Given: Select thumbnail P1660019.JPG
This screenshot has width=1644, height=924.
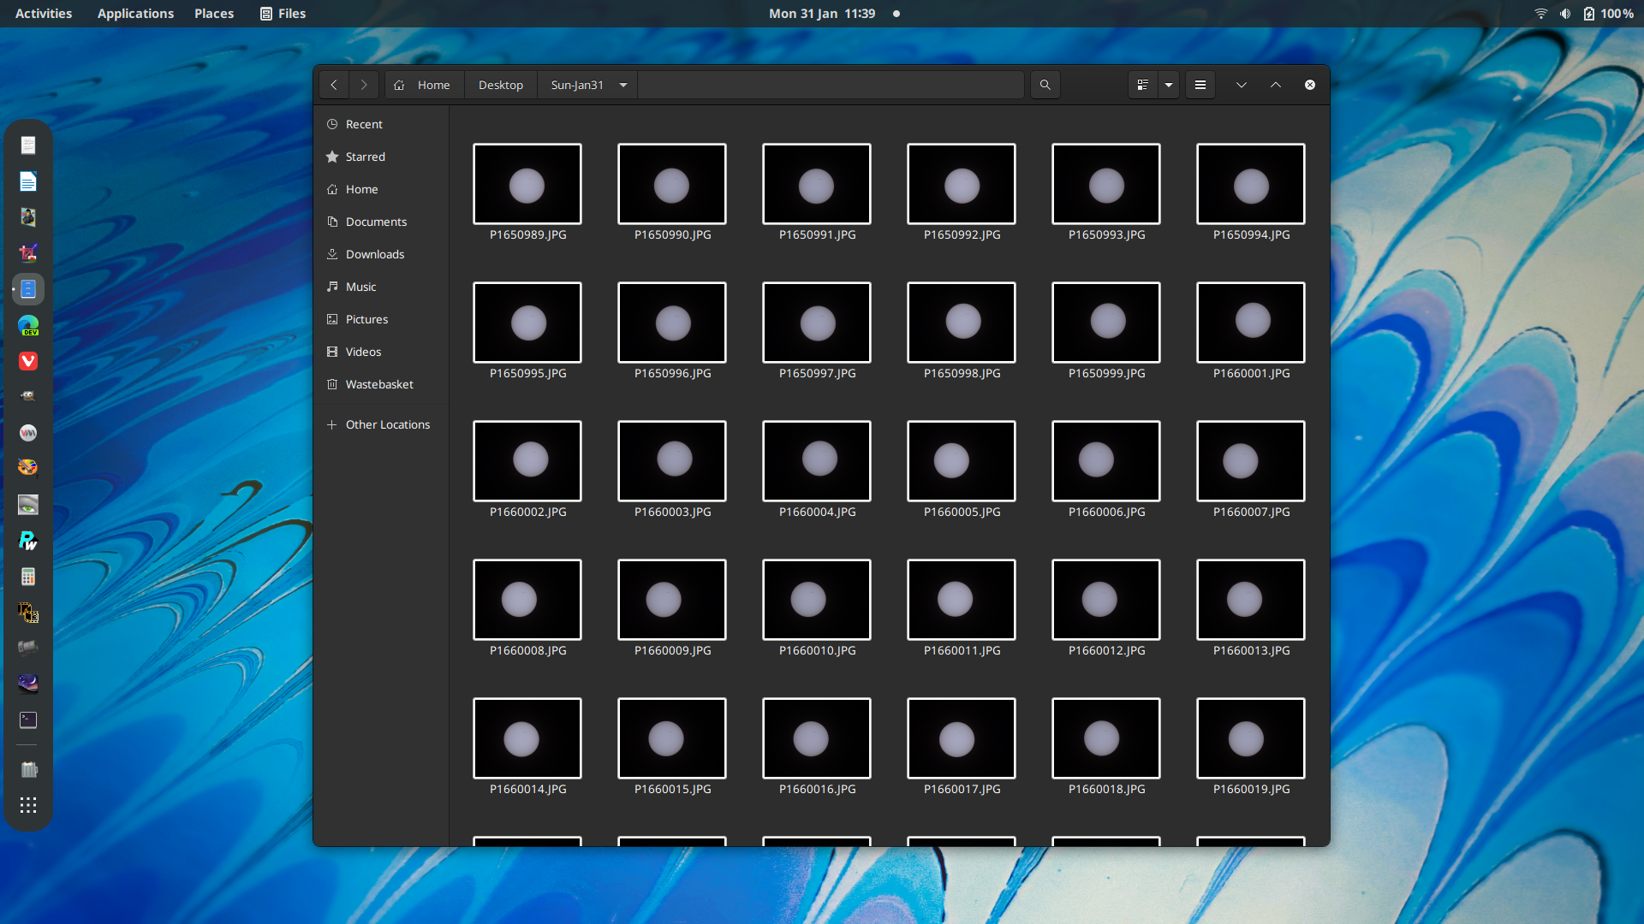Looking at the screenshot, I should (1250, 738).
